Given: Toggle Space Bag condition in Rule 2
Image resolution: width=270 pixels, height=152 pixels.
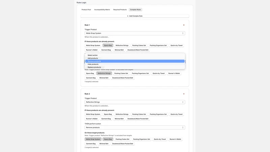Looking at the screenshot, I should [x=108, y=114].
